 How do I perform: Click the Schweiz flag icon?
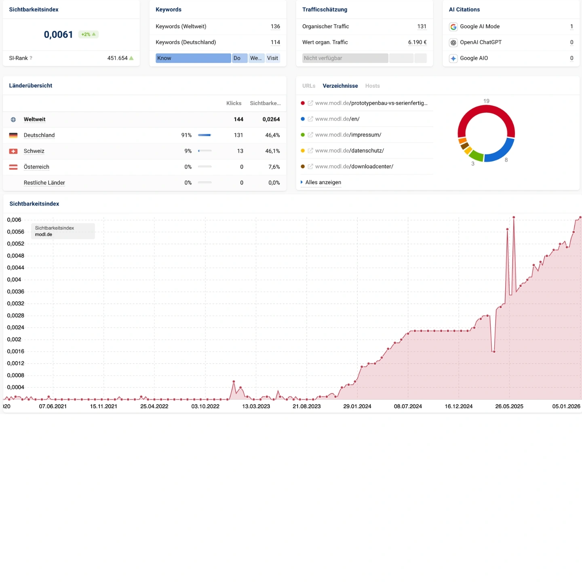coord(13,151)
